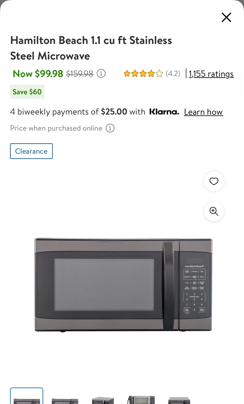This screenshot has height=404, width=244.
Task: Select the angled-view microwave thumbnail
Action: coord(103,400)
